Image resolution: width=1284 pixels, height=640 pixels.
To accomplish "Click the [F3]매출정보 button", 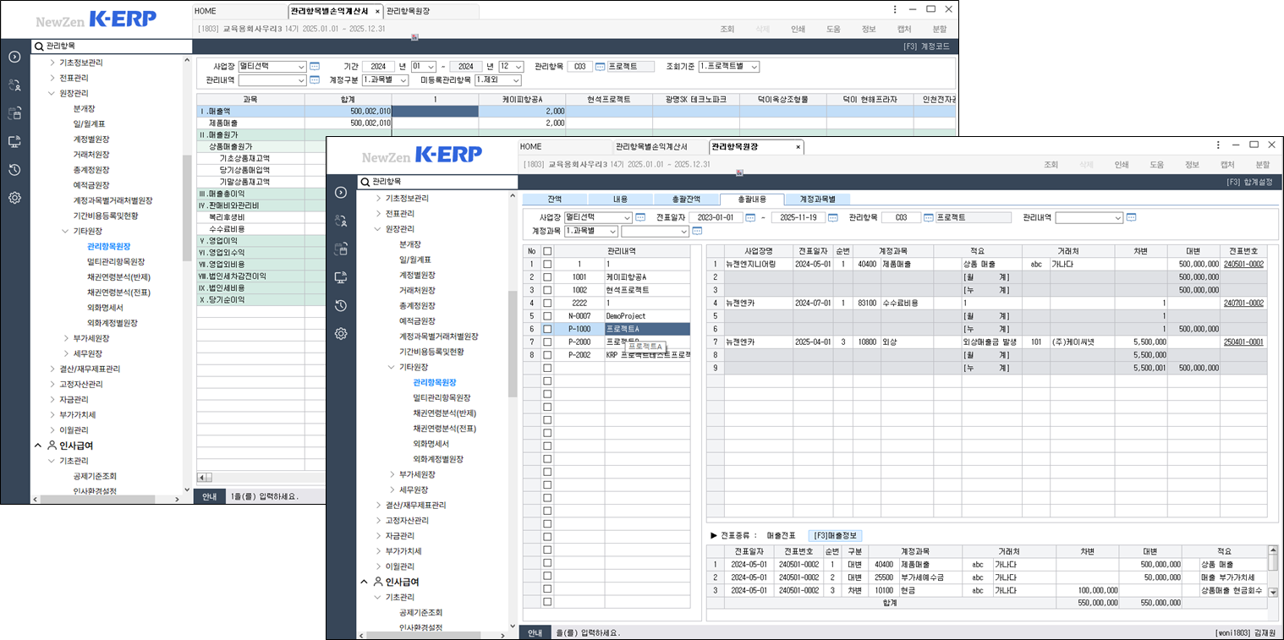I will click(x=834, y=535).
